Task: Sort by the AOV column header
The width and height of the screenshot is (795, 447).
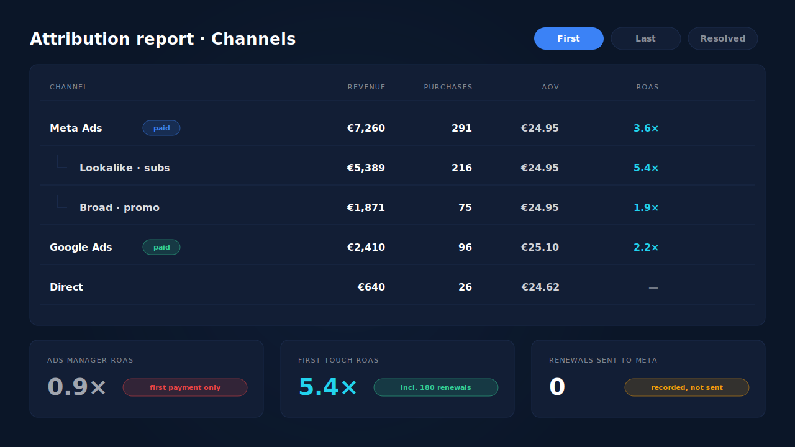Action: [550, 87]
